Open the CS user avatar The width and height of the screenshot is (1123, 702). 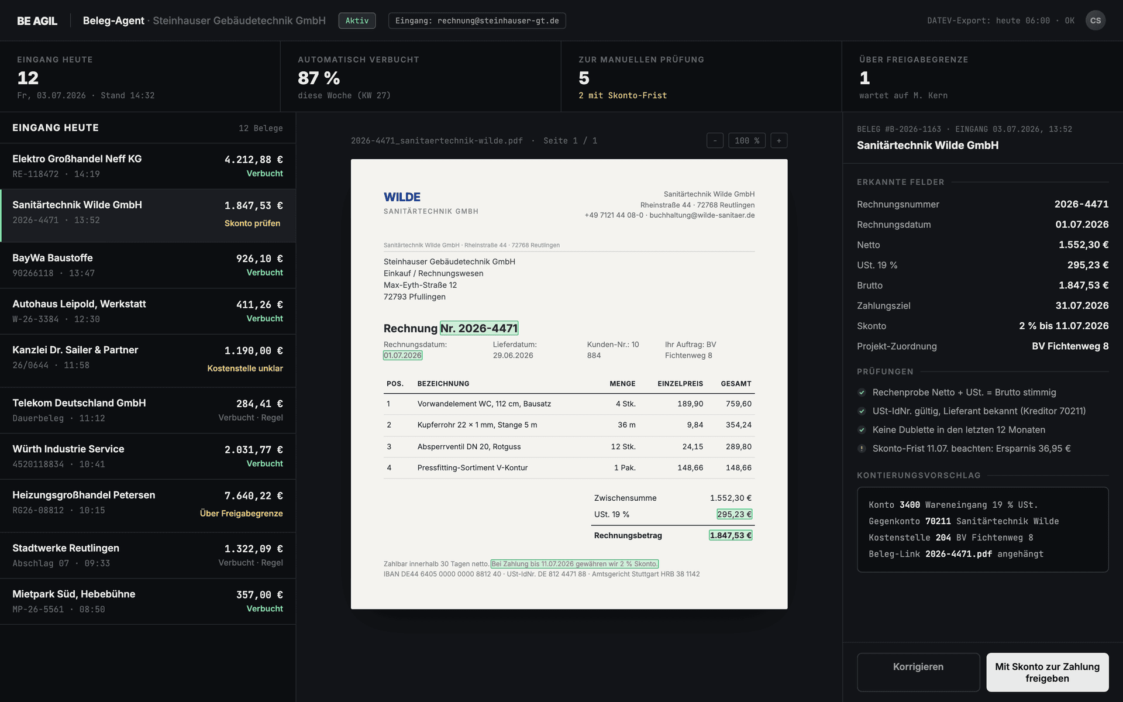pos(1095,20)
